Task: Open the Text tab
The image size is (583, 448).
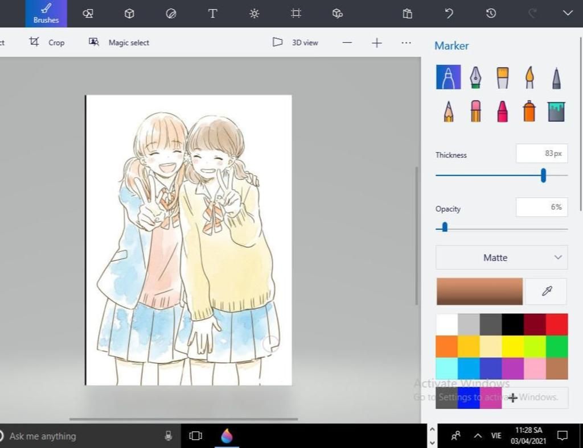Action: pos(213,14)
